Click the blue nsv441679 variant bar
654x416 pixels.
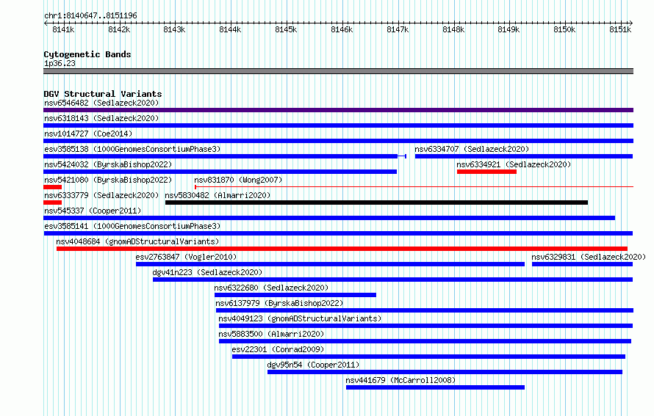436,387
